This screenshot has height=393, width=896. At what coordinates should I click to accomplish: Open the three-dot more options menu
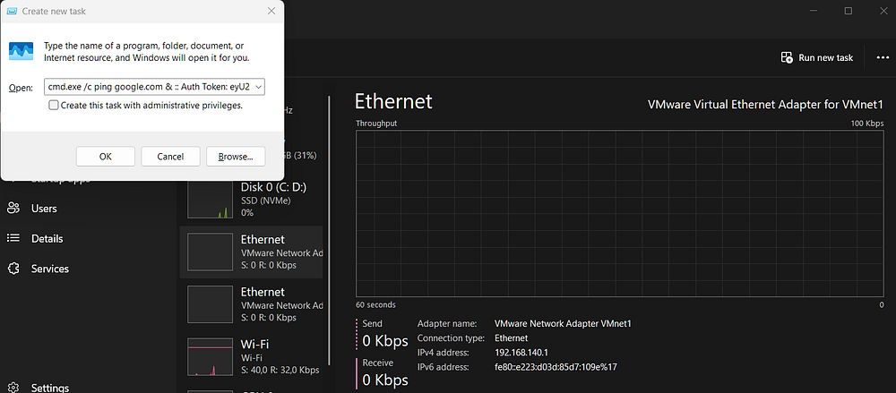pyautogui.click(x=883, y=57)
